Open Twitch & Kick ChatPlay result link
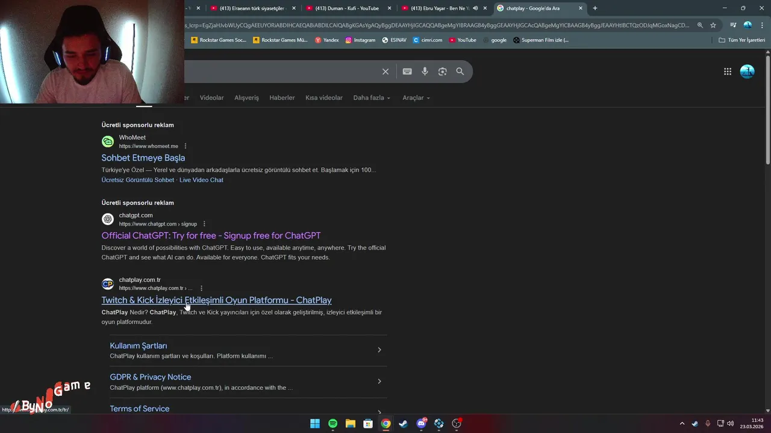Screen dimensions: 771x433 click(x=216, y=300)
